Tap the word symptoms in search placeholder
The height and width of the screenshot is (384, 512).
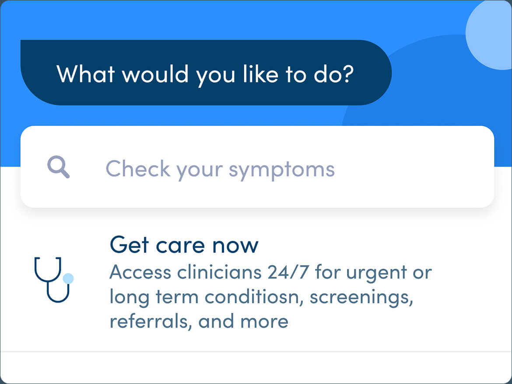coord(281,171)
